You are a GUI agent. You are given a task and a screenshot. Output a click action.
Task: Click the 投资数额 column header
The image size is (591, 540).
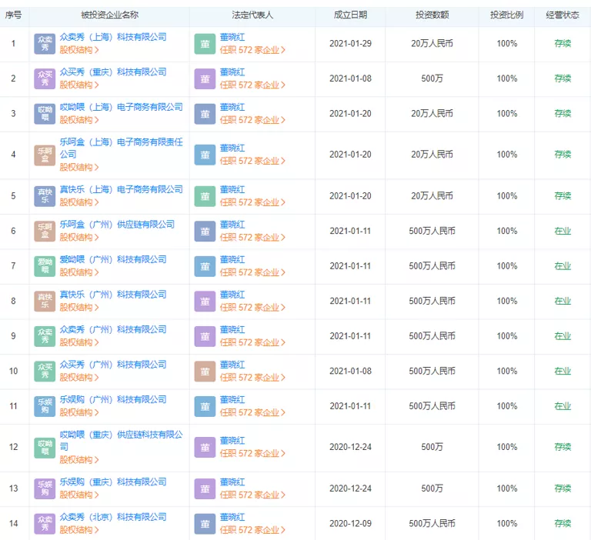432,15
